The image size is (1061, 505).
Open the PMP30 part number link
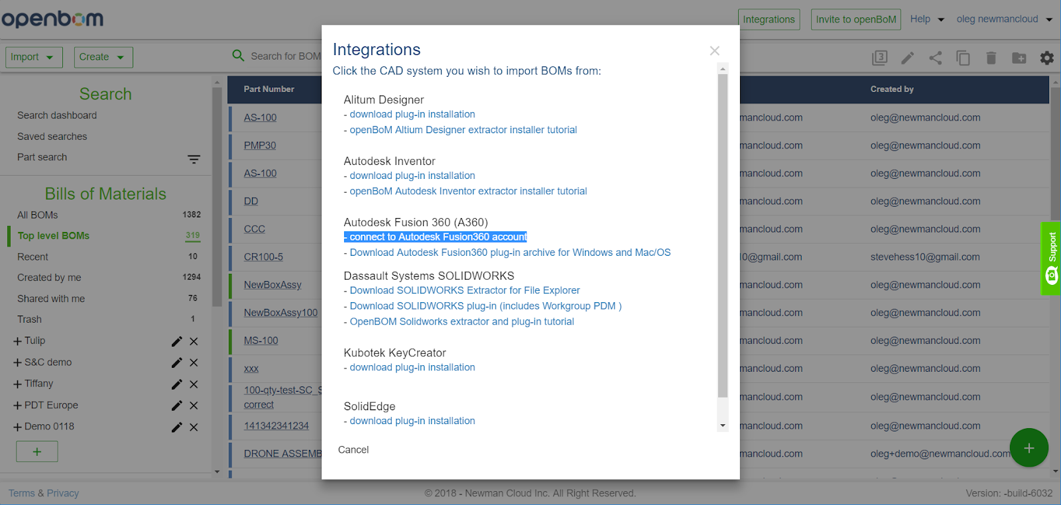(x=260, y=145)
